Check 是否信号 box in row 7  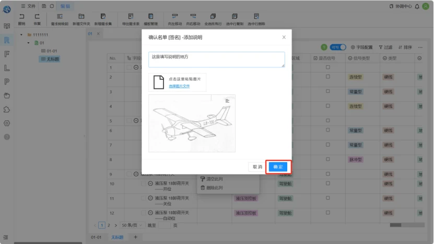(327, 144)
